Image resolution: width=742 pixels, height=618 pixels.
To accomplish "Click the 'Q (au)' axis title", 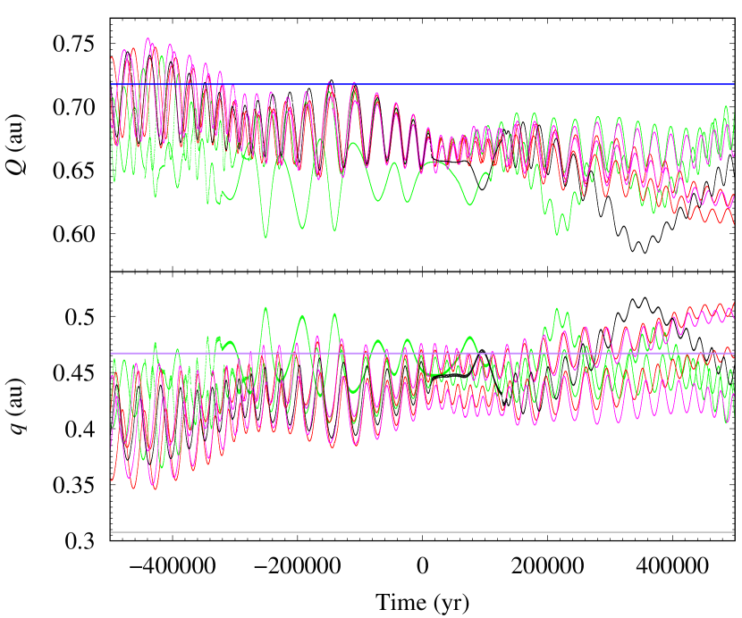I will click(17, 144).
